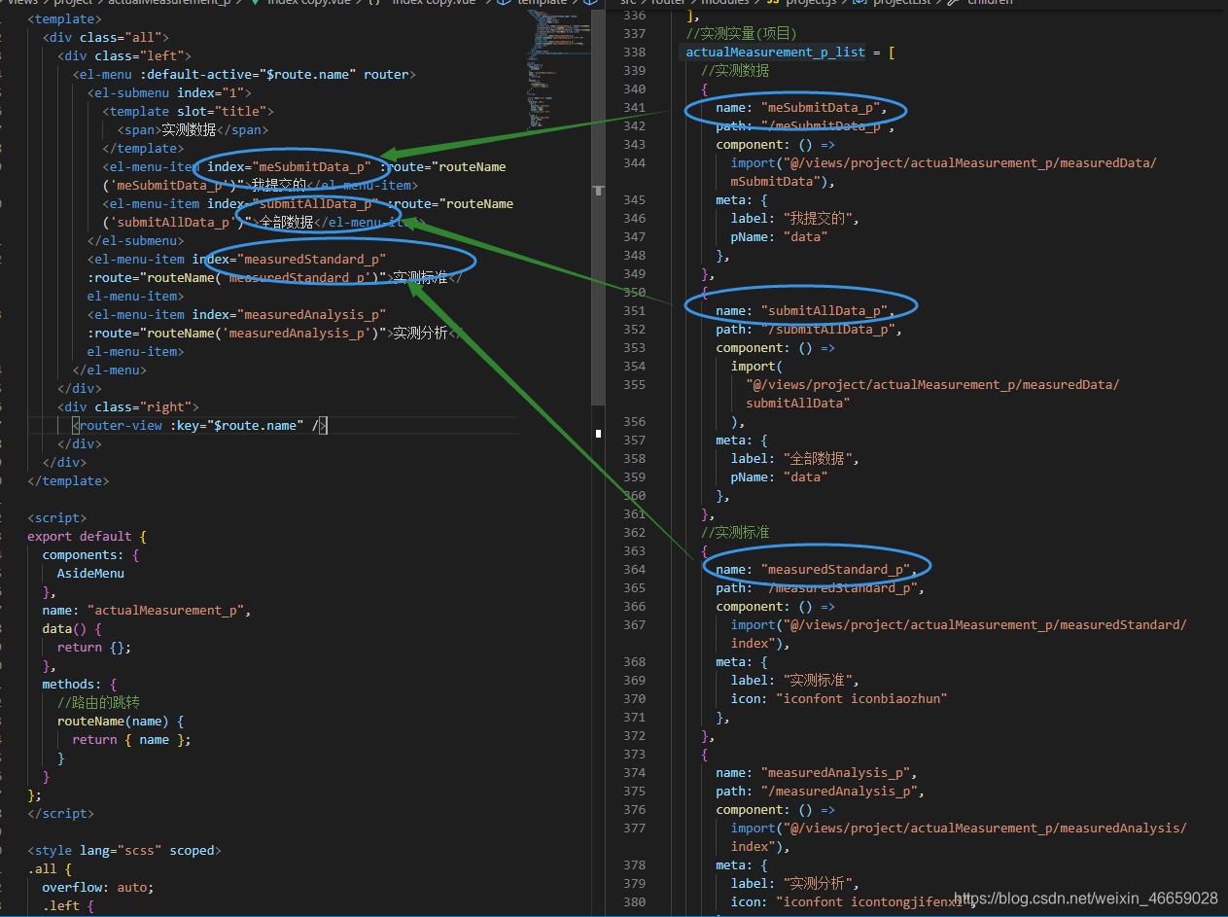Click the <style lang="scss" scoped> line
This screenshot has width=1228, height=917.
coord(124,850)
